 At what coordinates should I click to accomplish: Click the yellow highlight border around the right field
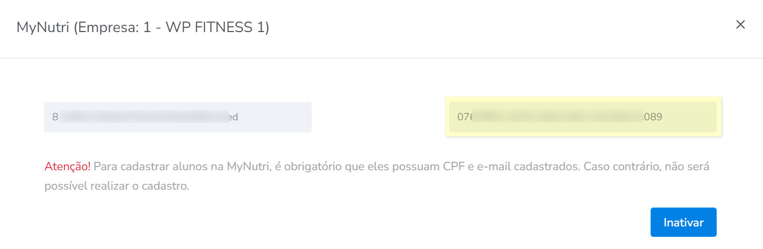pyautogui.click(x=583, y=99)
